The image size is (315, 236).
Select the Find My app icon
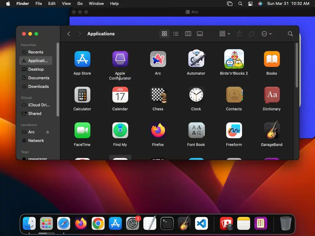point(120,130)
